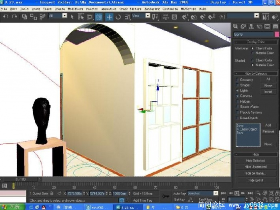This screenshot has height=210, width=280.
Task: Toggle Space Warps hide checkbox
Action: [237, 107]
